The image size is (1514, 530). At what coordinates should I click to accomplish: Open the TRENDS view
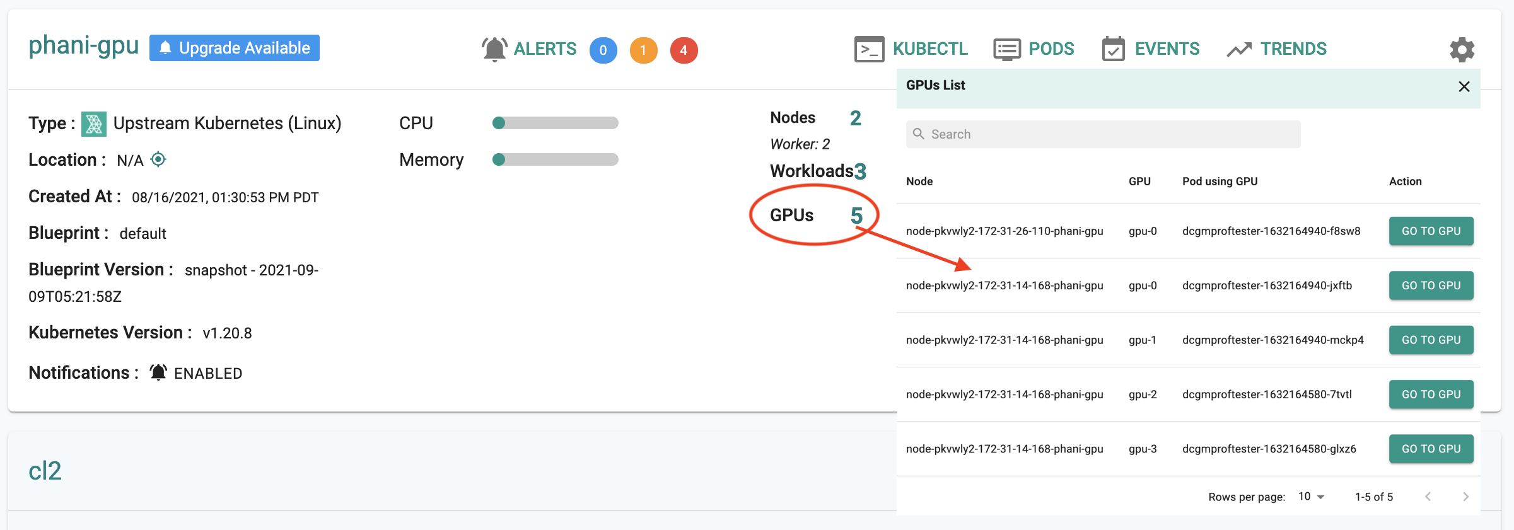(x=1293, y=49)
